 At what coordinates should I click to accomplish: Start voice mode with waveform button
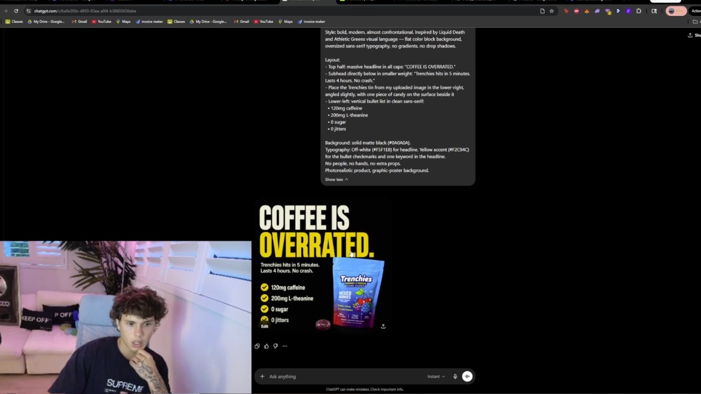(x=467, y=376)
